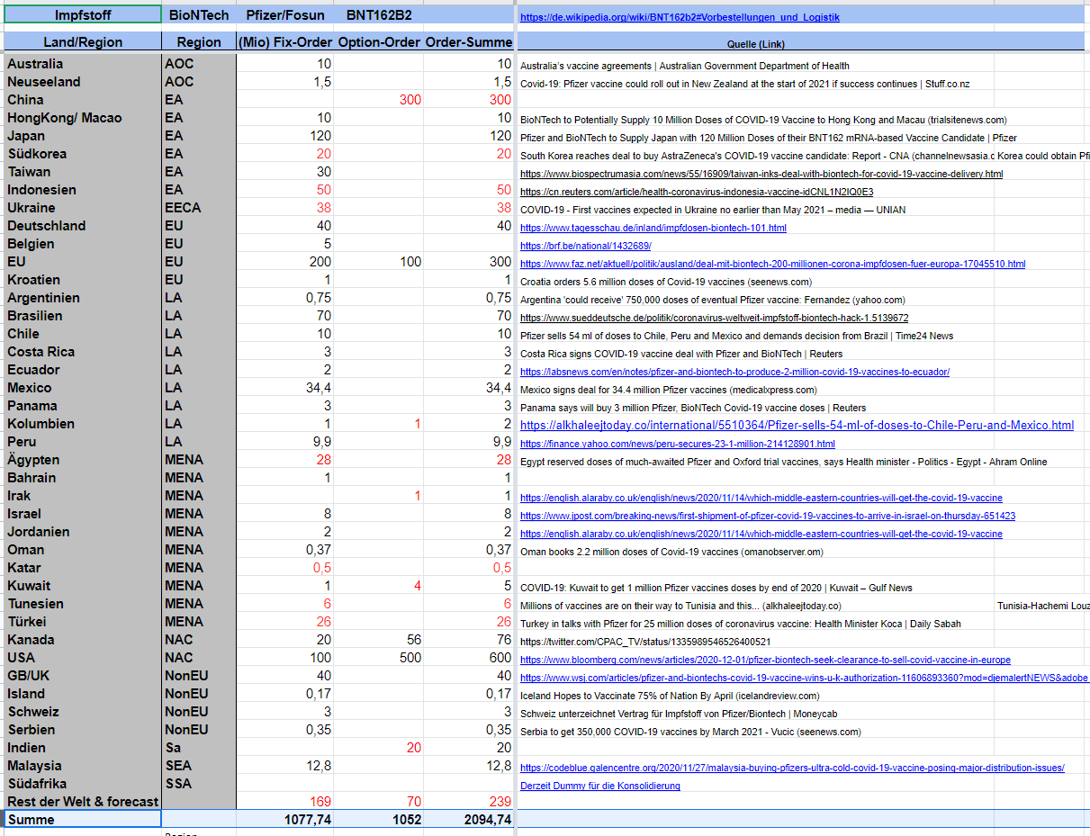
Task: Select the Mexico Fix-Order value 34,4
Action: 285,388
